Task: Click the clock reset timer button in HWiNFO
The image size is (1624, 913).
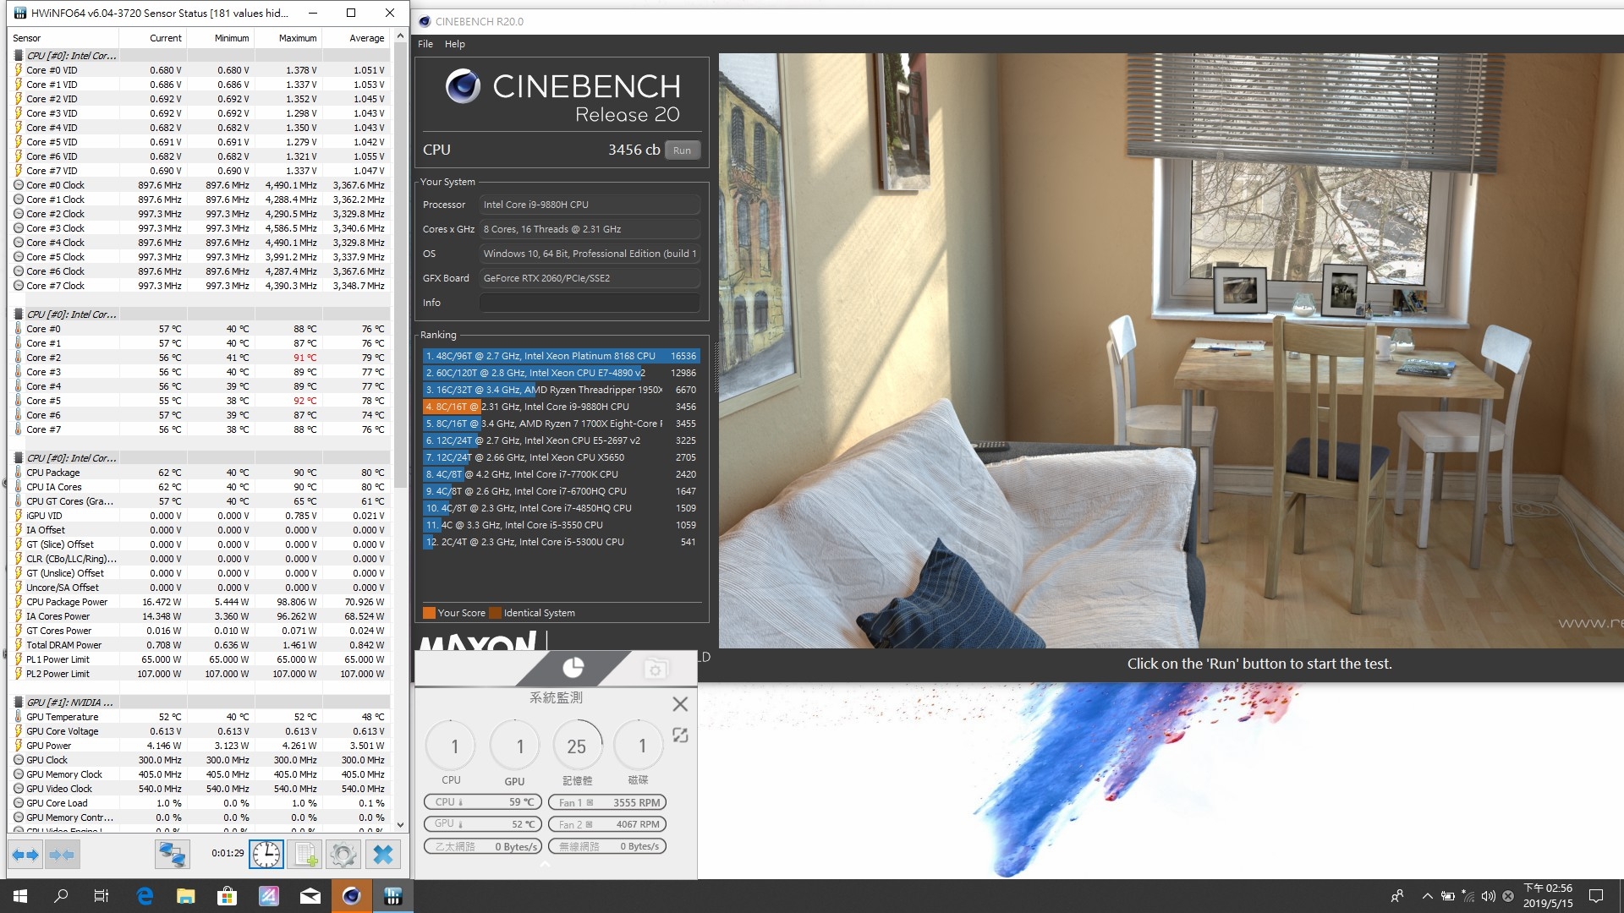Action: [266, 855]
